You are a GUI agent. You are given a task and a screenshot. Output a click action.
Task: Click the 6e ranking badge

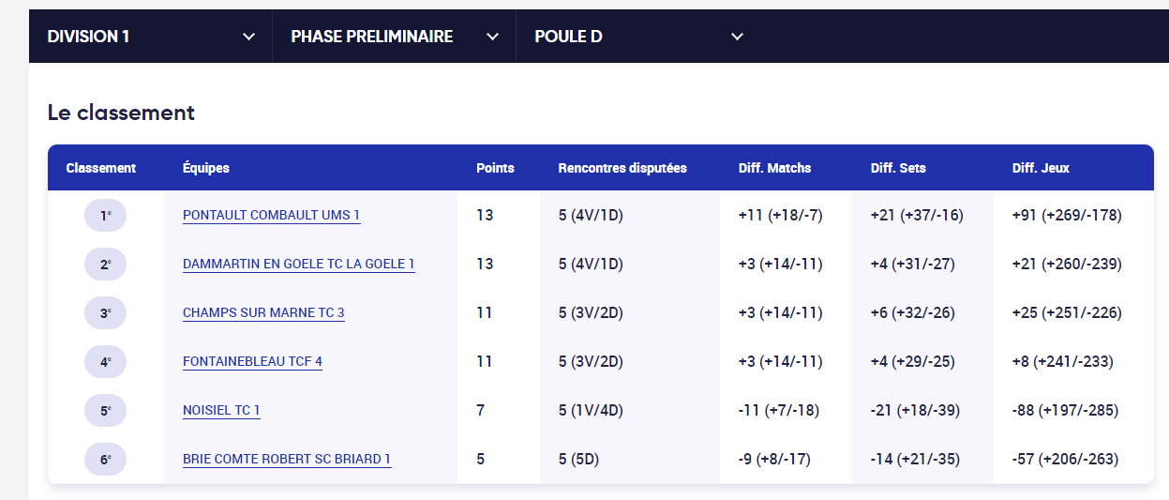coord(105,460)
